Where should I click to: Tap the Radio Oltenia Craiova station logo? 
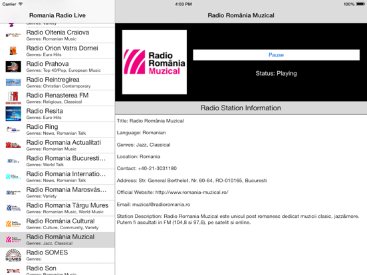tap(13, 35)
